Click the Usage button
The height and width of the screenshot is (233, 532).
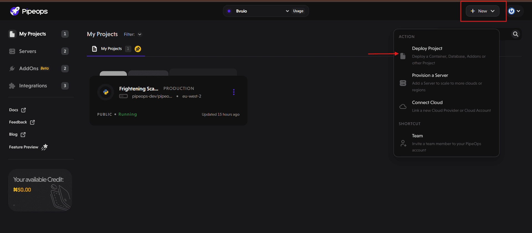(x=298, y=11)
